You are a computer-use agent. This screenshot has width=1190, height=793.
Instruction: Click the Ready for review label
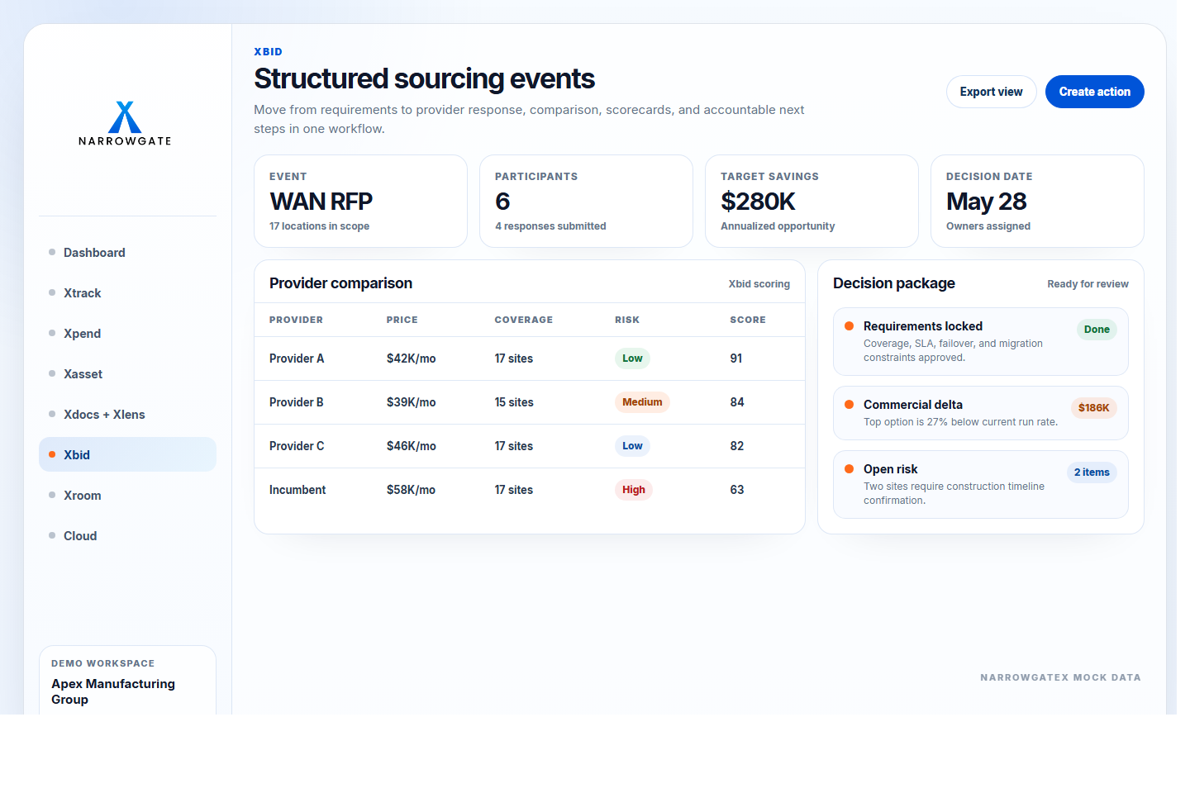(1088, 284)
